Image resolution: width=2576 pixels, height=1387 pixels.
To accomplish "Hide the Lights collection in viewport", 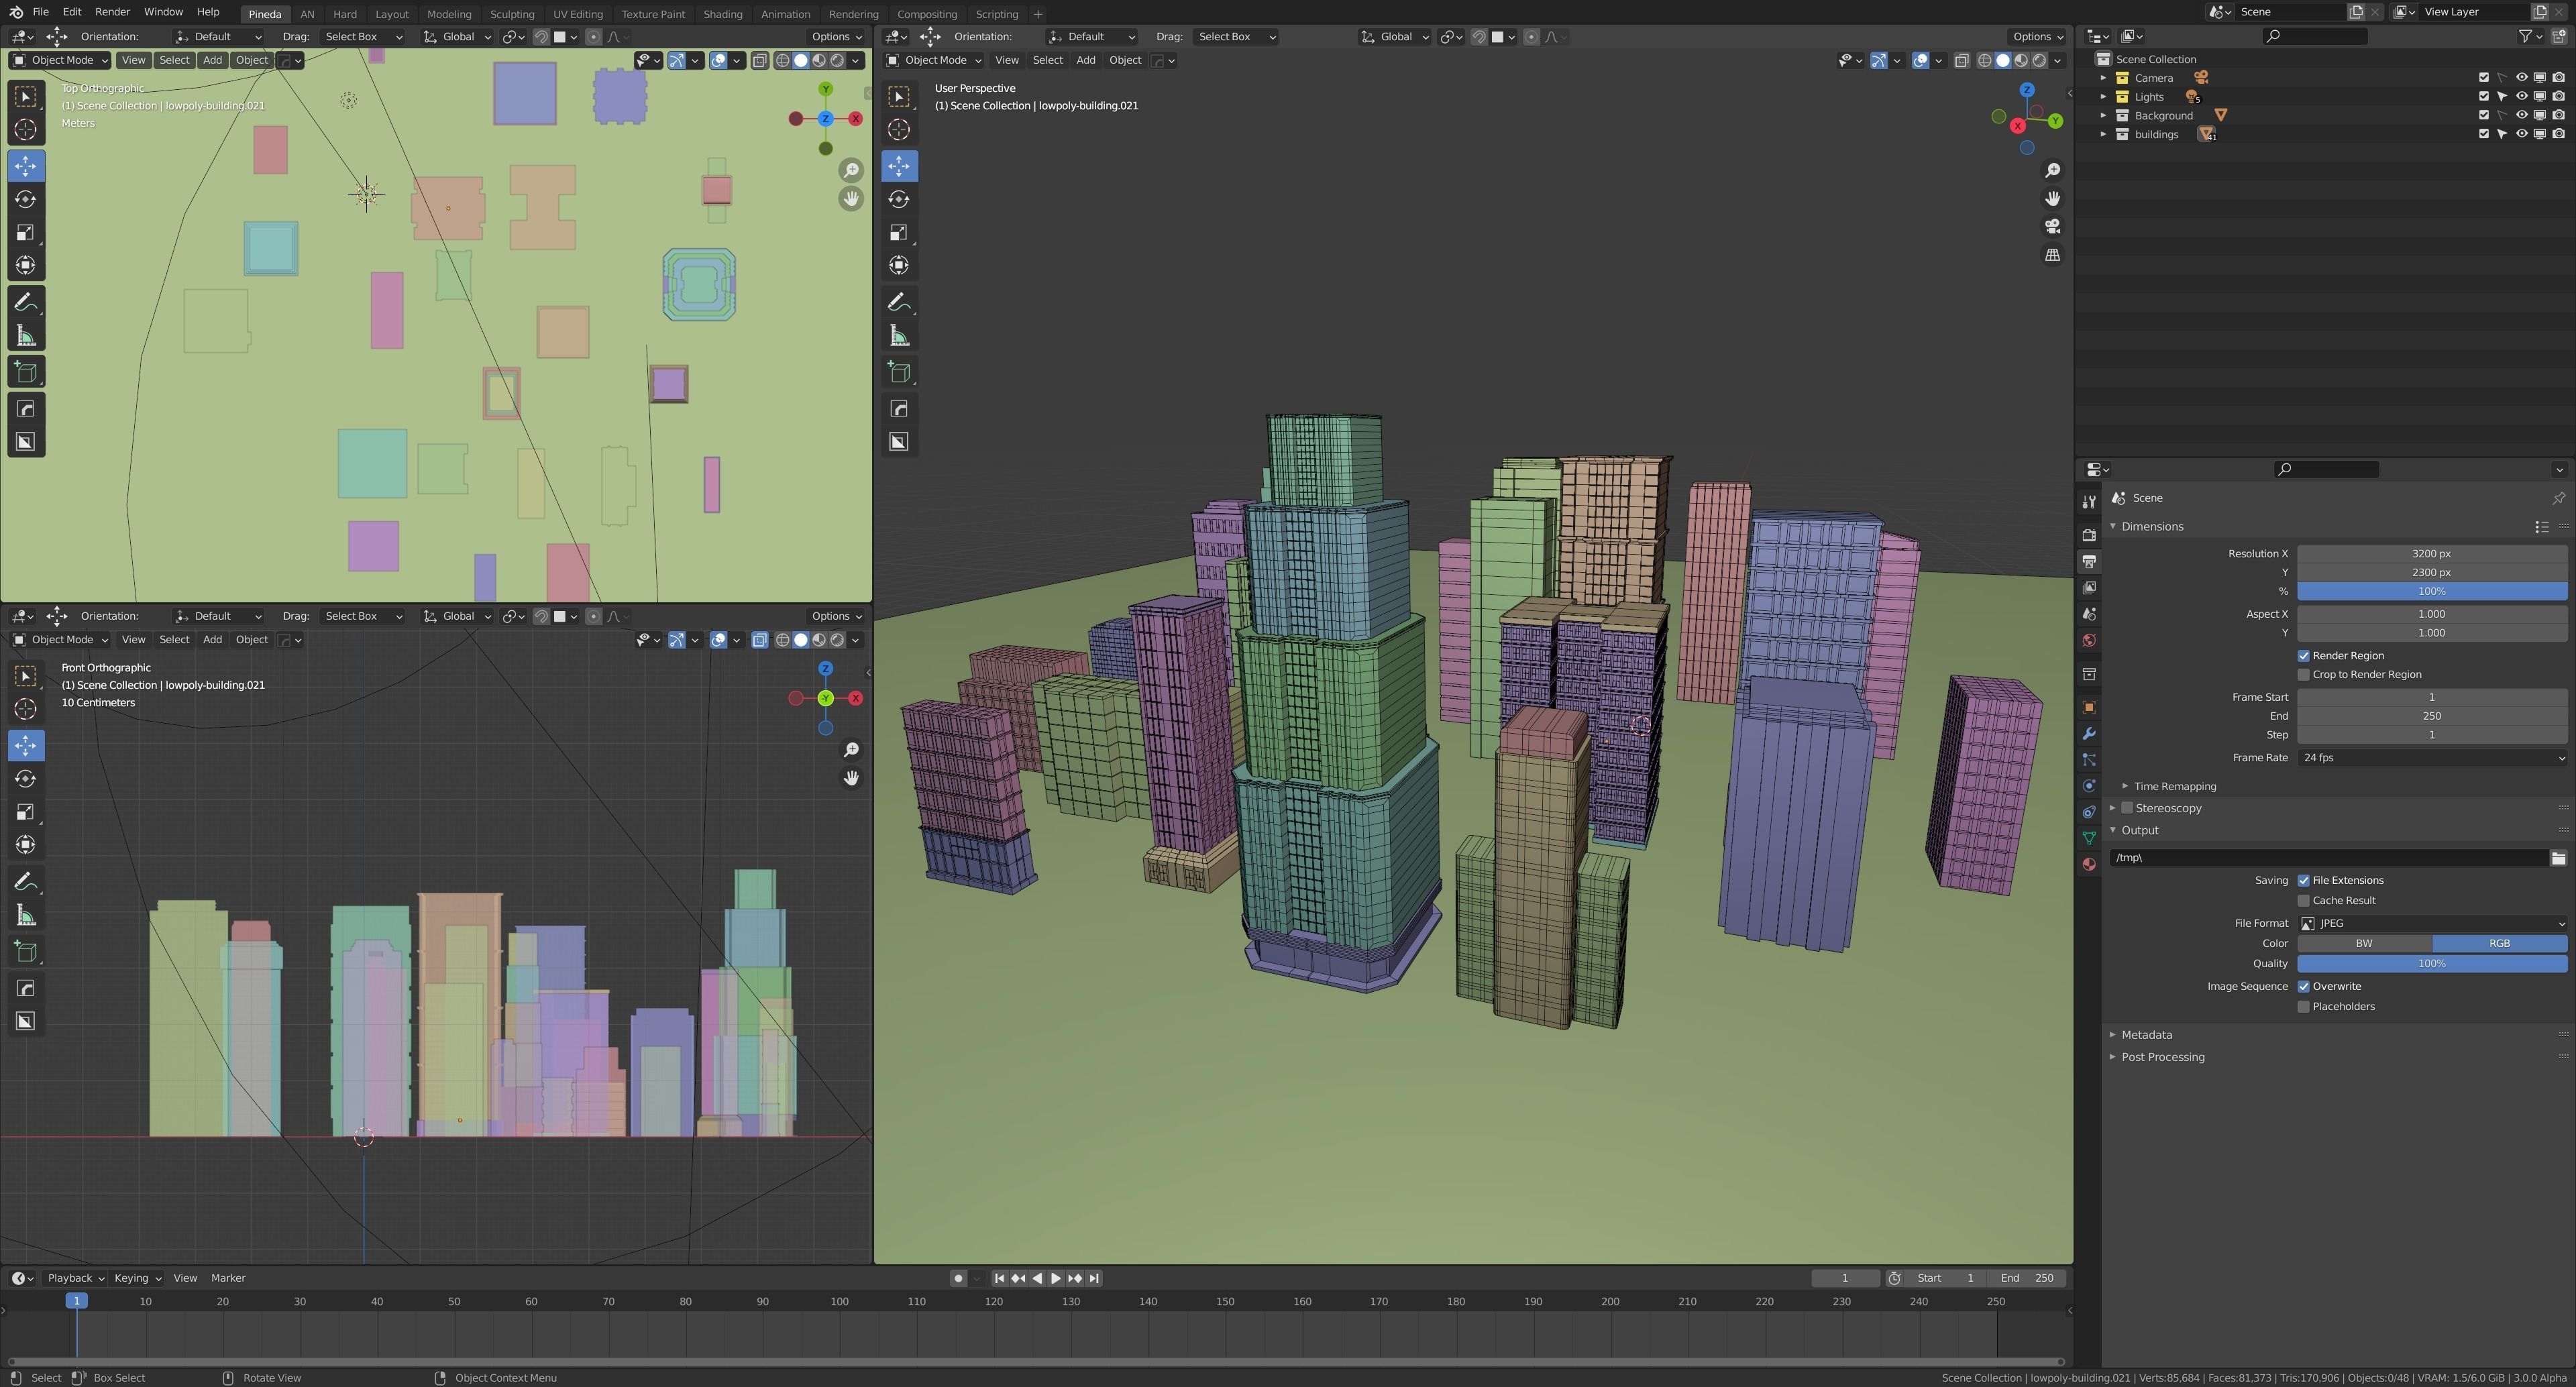I will pyautogui.click(x=2521, y=97).
